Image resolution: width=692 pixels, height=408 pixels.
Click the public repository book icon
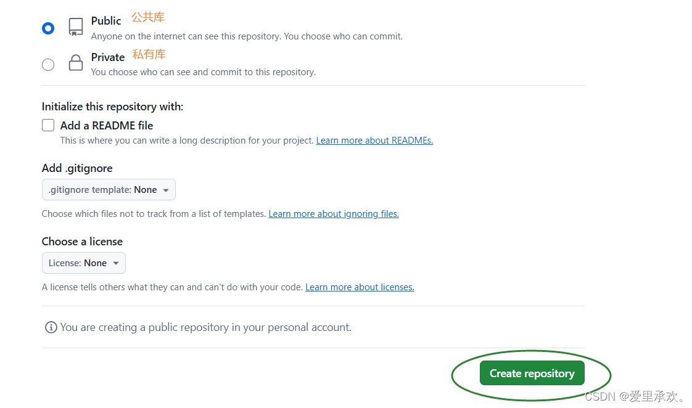(76, 27)
